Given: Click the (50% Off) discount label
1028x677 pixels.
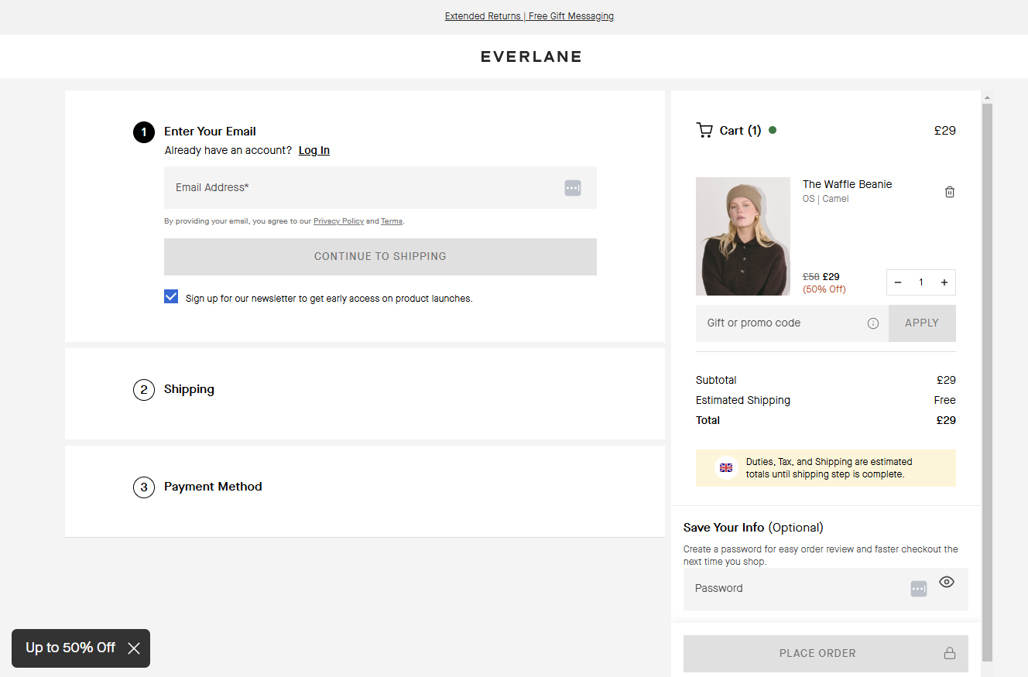Looking at the screenshot, I should (x=824, y=289).
